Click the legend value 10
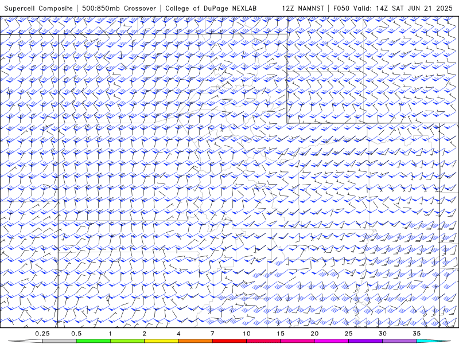The width and height of the screenshot is (459, 344). pyautogui.click(x=247, y=334)
